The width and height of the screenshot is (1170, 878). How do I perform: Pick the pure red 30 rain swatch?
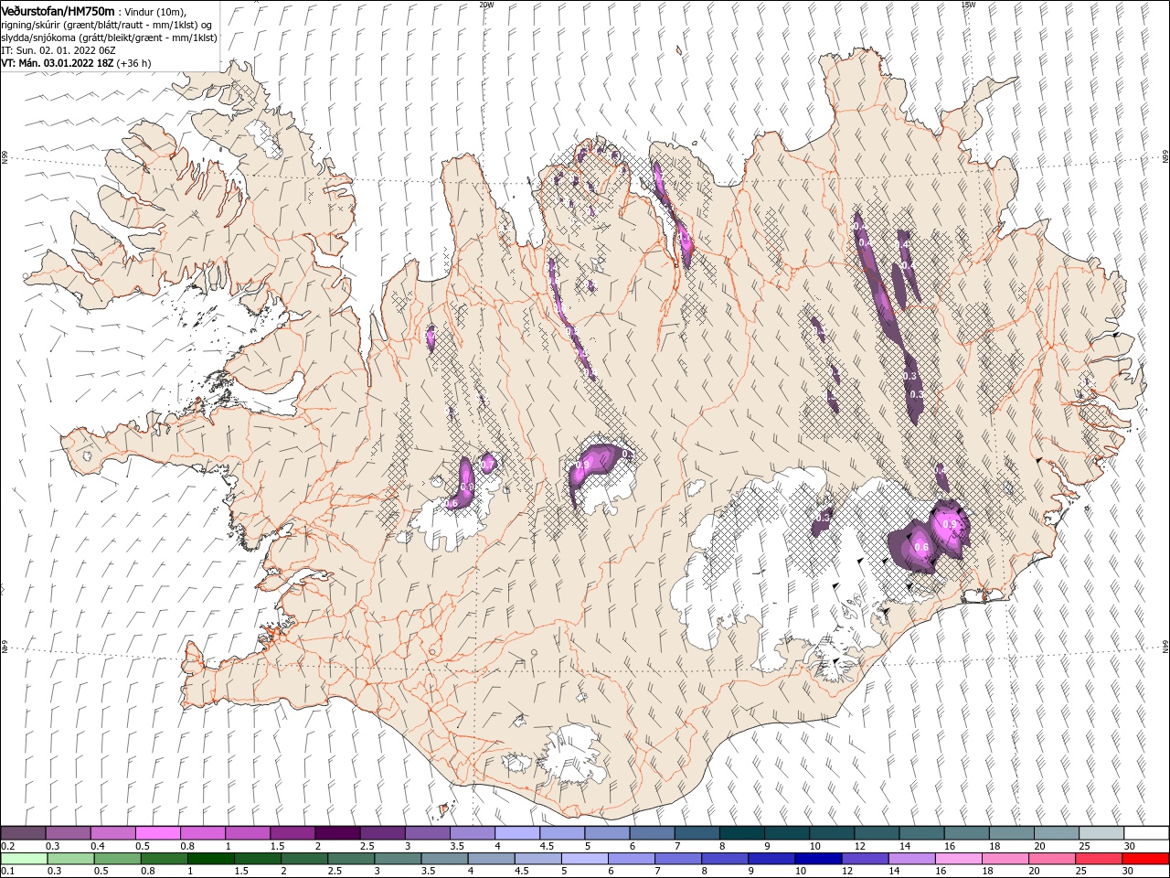1145,859
